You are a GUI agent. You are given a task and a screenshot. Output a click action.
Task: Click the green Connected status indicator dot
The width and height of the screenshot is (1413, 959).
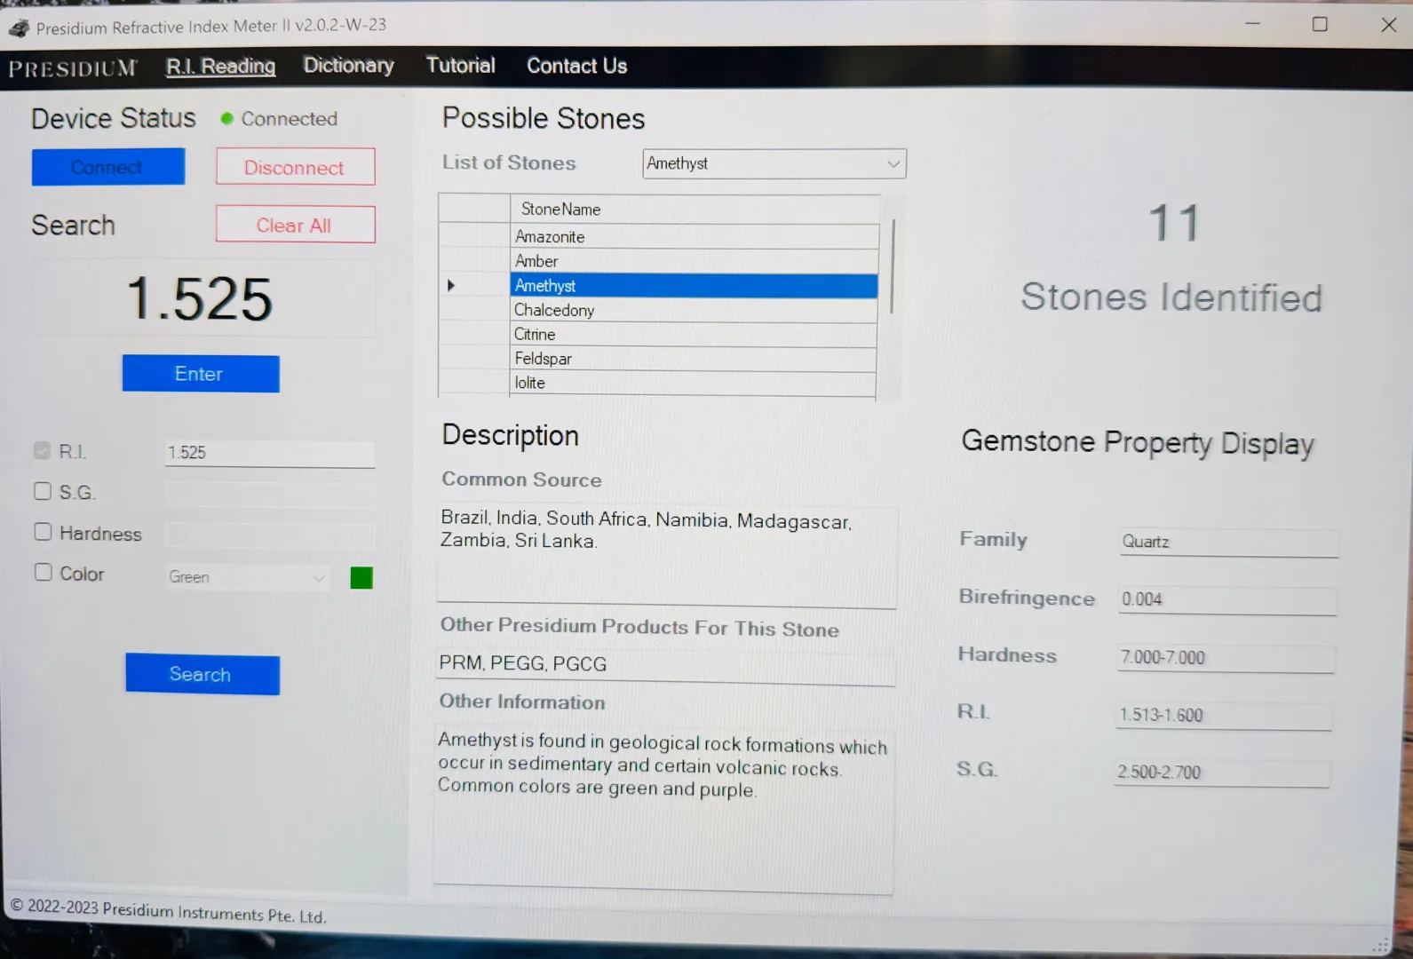click(226, 119)
